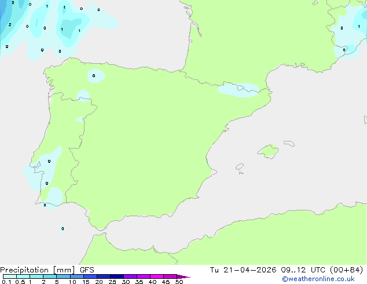Select the 30–35 mm purple legend swatch
The width and height of the screenshot is (367, 284).
(130, 276)
